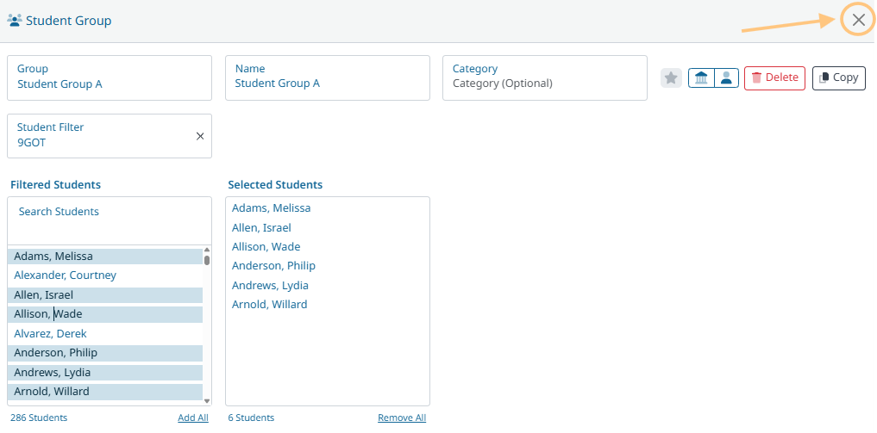877x433 pixels.
Task: Select the institution building icon
Action: coord(701,78)
